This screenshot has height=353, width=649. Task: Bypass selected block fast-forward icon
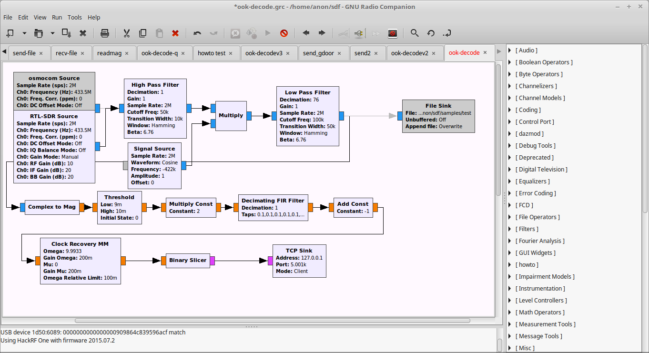coord(376,33)
